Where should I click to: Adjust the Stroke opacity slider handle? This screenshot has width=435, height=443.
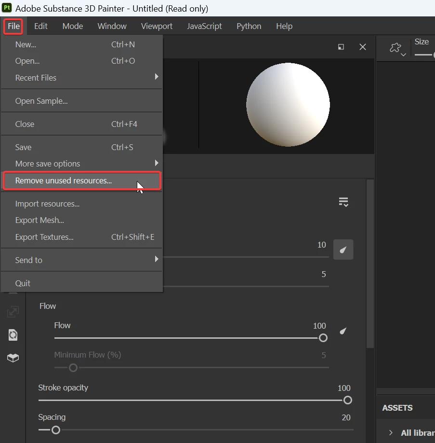pos(347,400)
